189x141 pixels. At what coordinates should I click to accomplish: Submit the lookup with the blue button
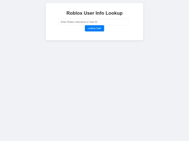pos(94,28)
